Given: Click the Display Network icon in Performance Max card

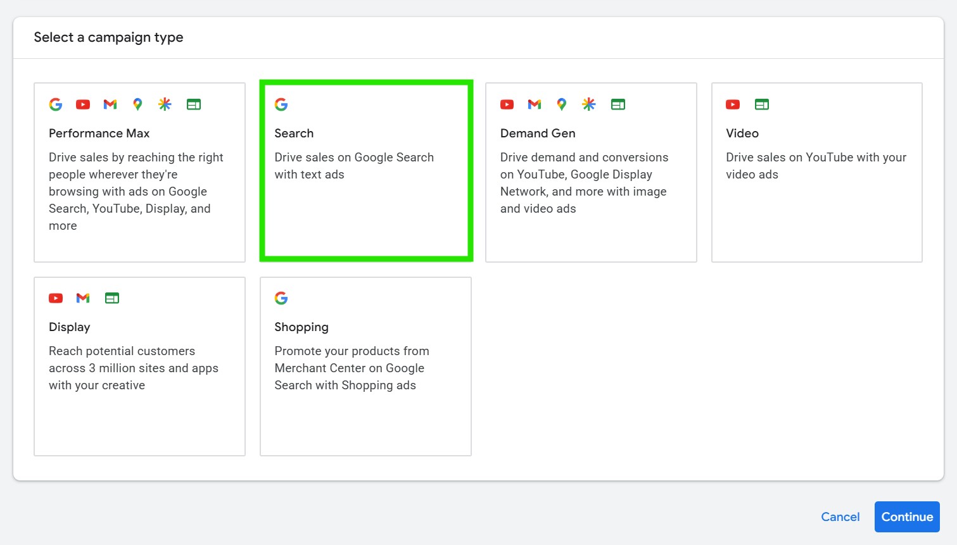Looking at the screenshot, I should (x=194, y=104).
